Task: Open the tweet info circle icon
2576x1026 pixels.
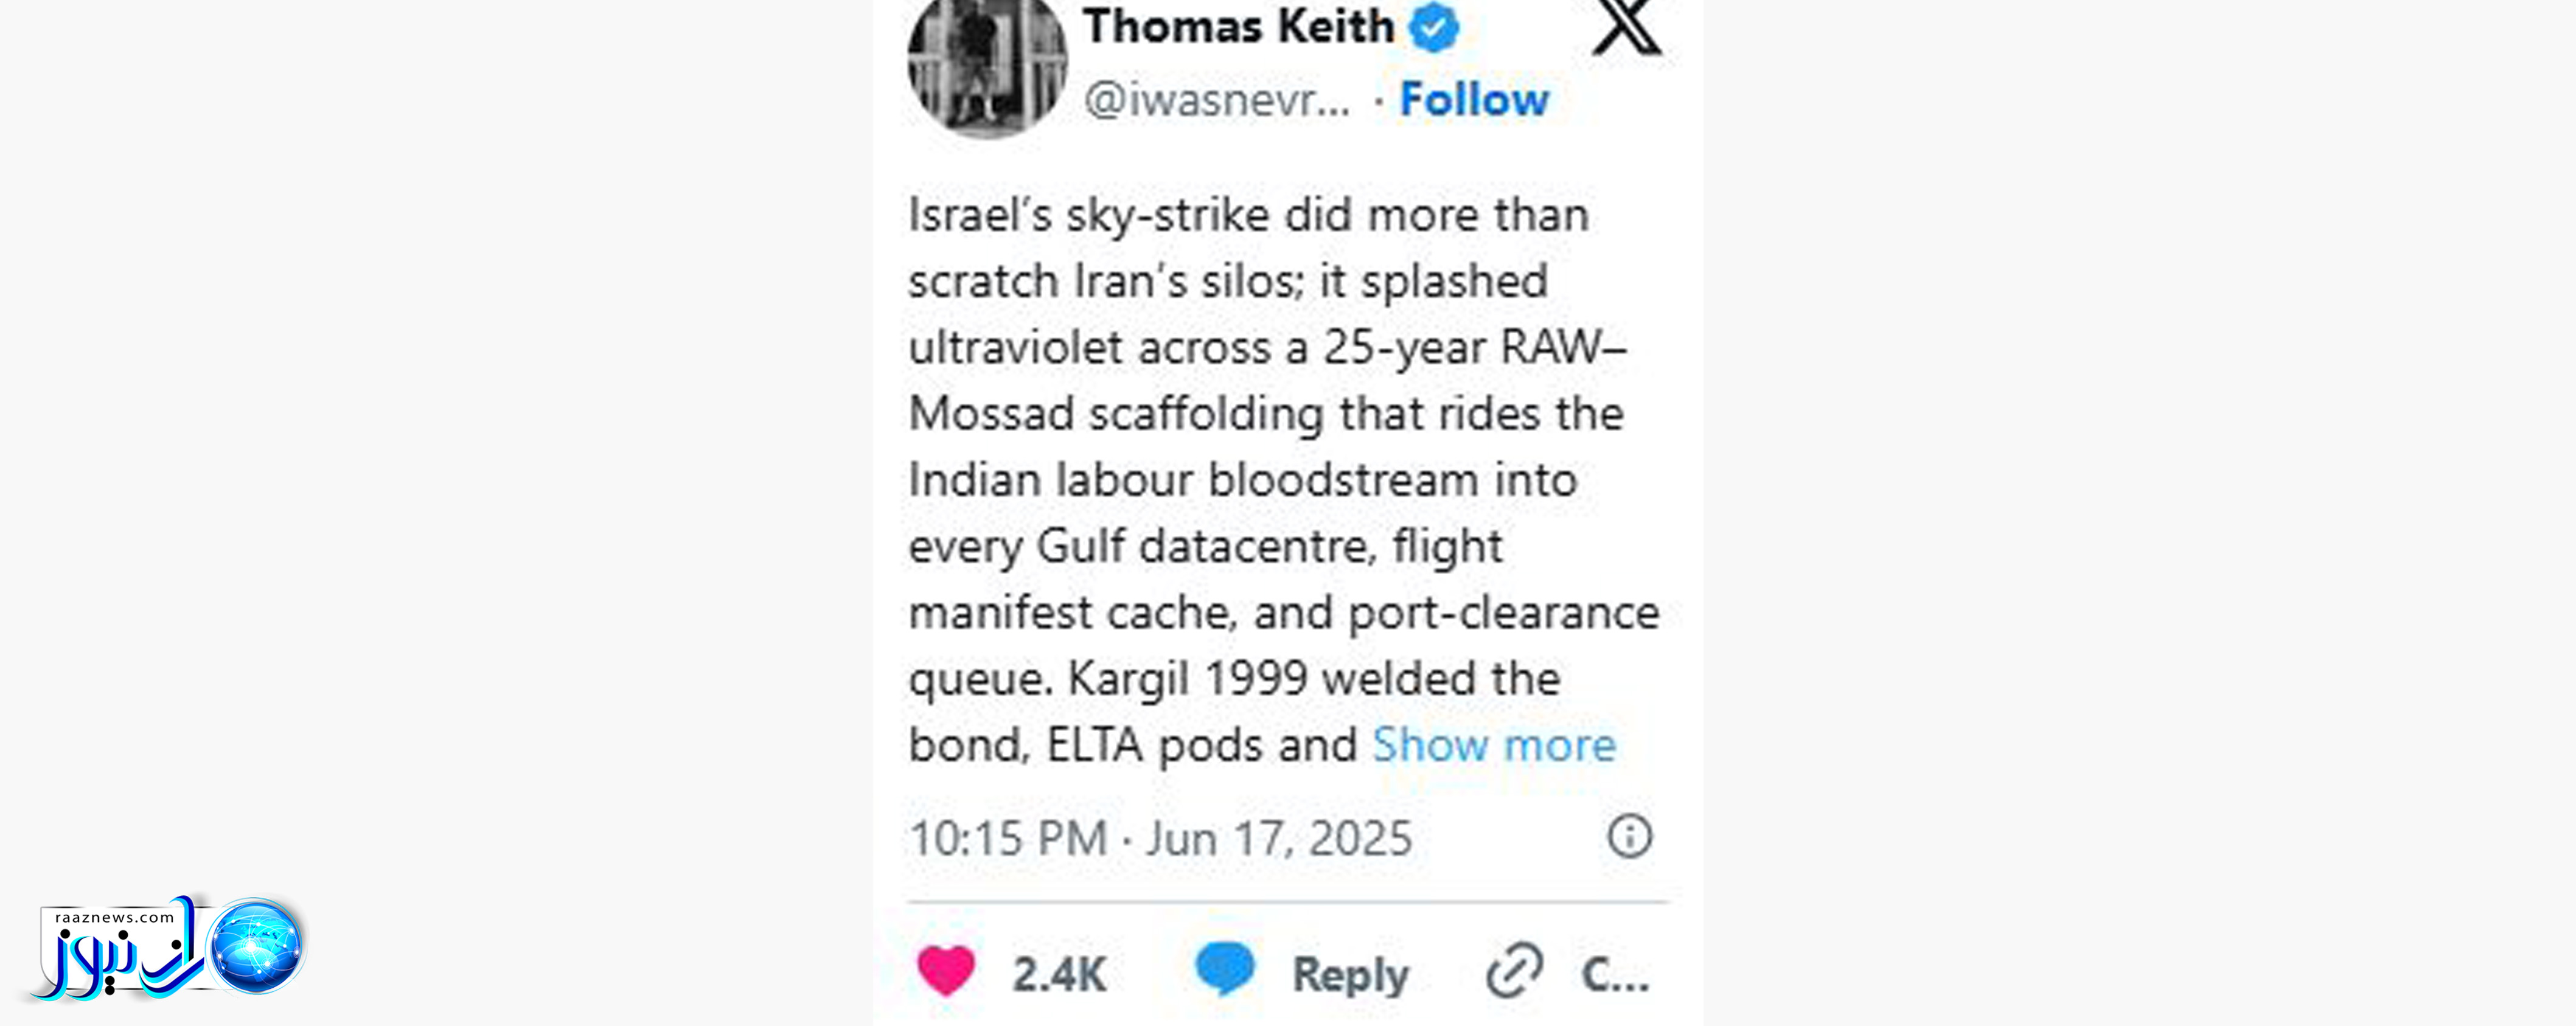Action: coord(1629,836)
